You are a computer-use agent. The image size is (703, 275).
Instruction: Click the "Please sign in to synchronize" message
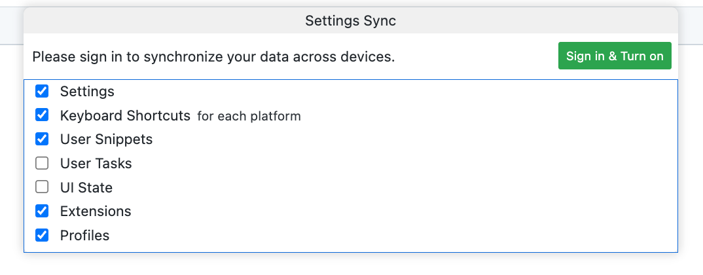pyautogui.click(x=213, y=57)
